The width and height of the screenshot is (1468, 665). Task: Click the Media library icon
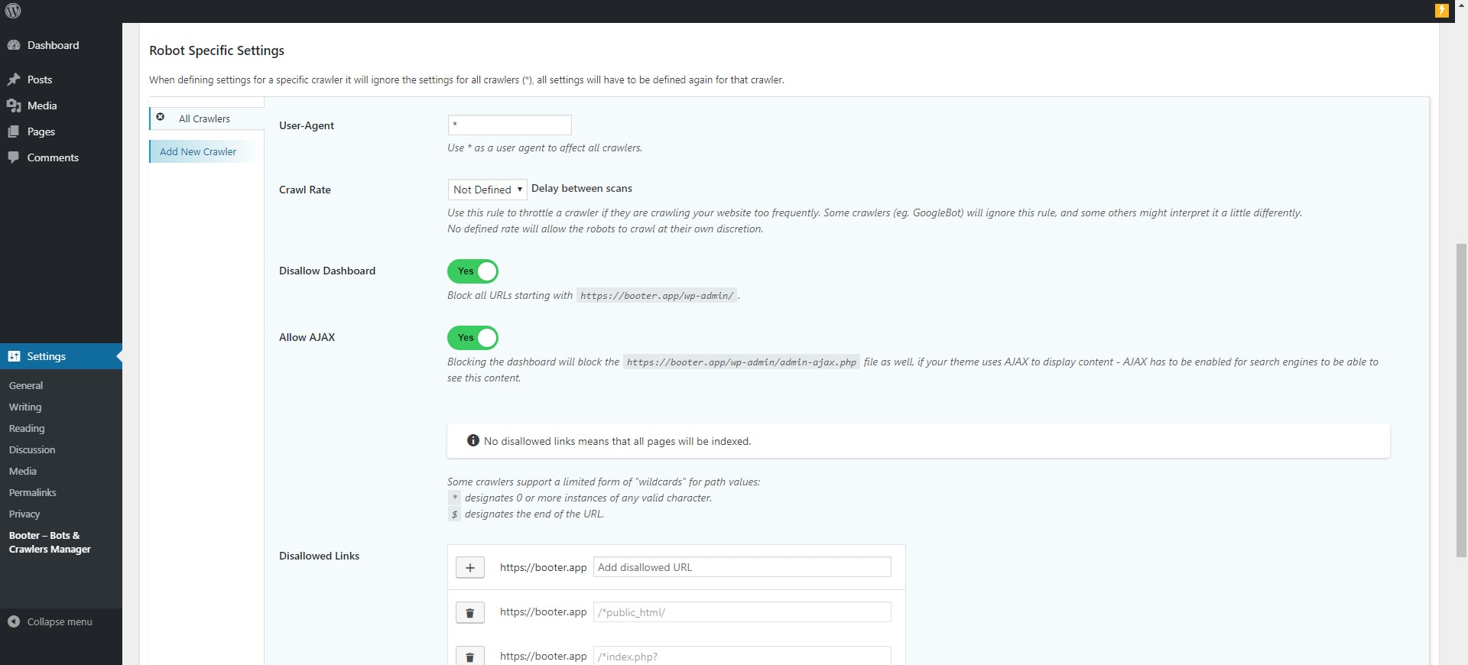(14, 105)
